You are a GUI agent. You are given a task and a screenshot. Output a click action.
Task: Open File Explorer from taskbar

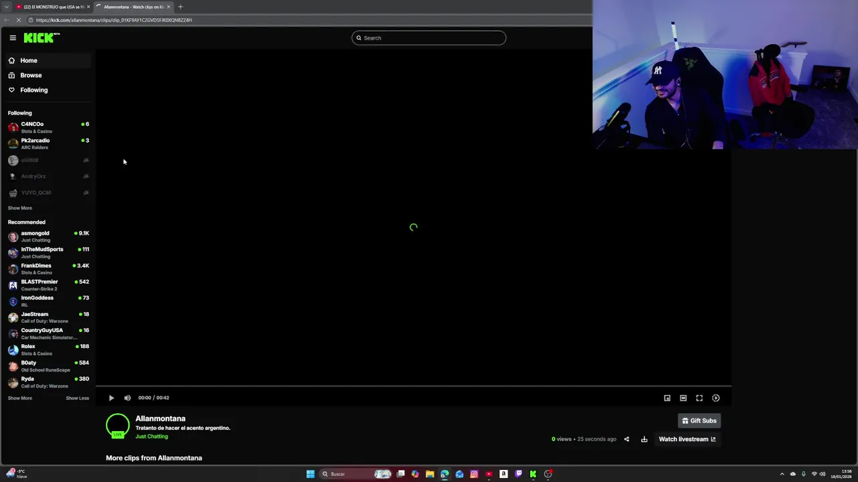click(x=430, y=474)
